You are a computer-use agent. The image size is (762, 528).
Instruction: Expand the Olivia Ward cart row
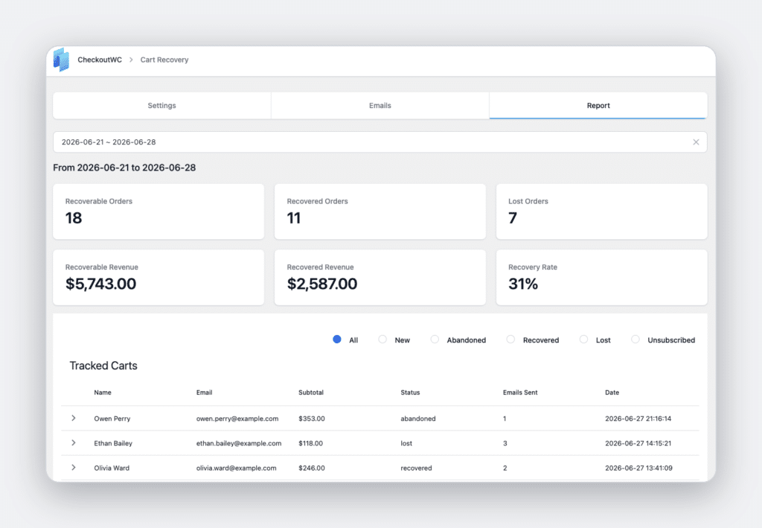pyautogui.click(x=74, y=468)
